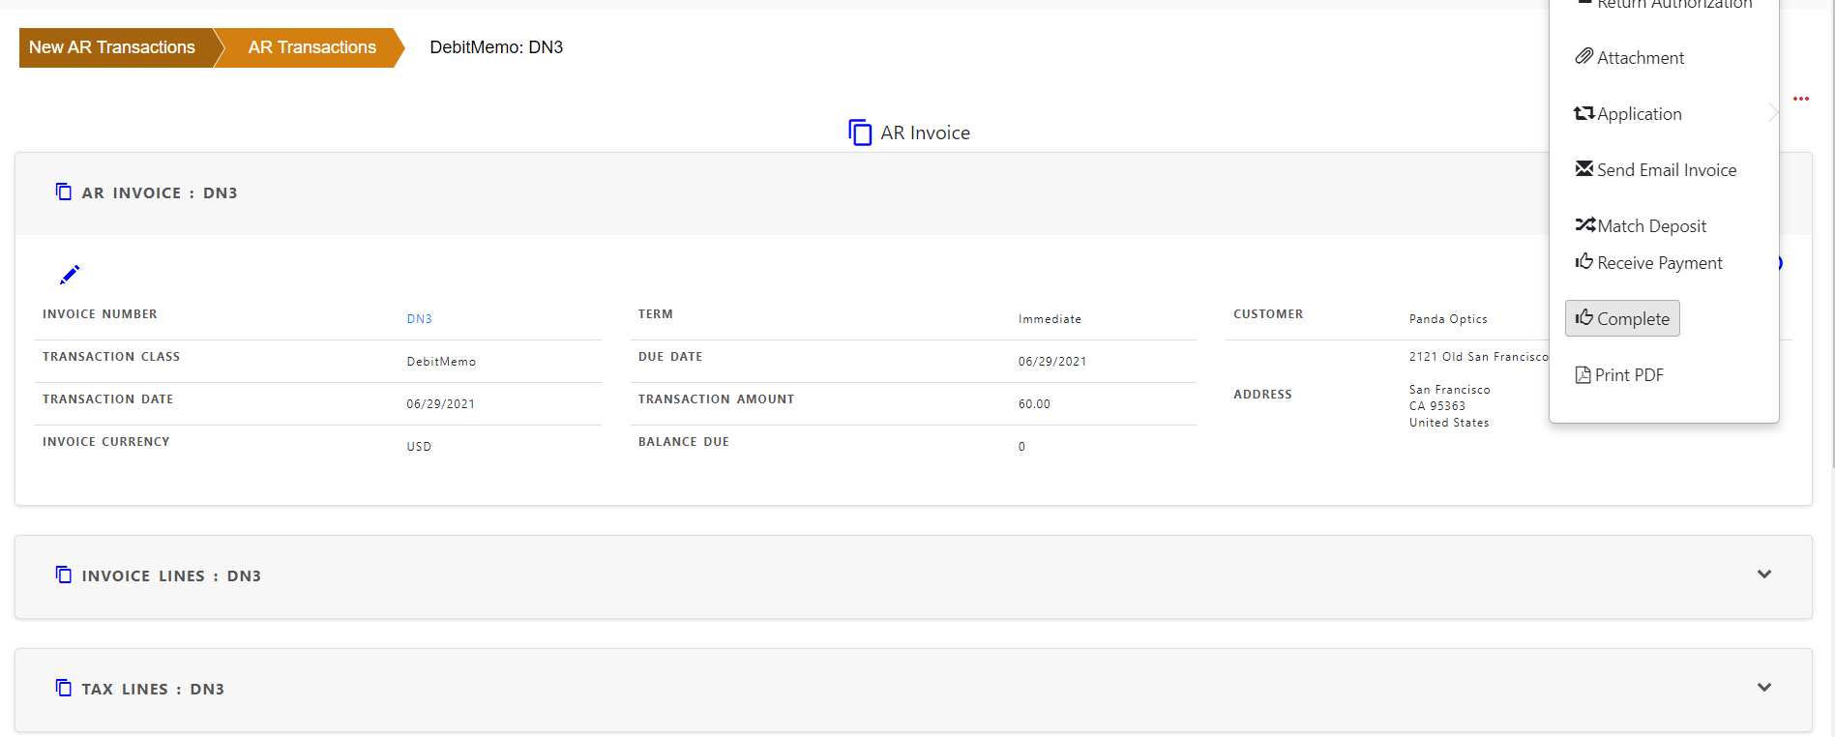Screen dimensions: 1835x737
Task: Click the USD invoice currency value
Action: [x=419, y=447]
